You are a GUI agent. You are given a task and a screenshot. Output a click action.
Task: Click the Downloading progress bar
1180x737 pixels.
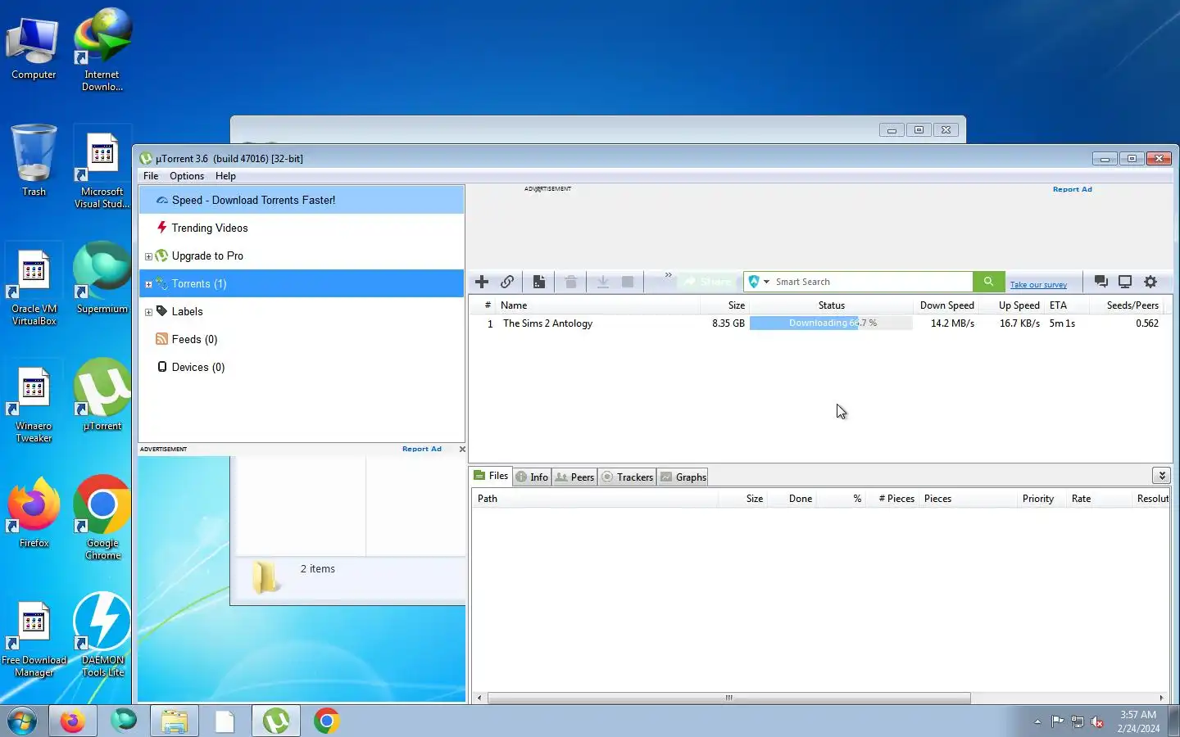tap(831, 323)
